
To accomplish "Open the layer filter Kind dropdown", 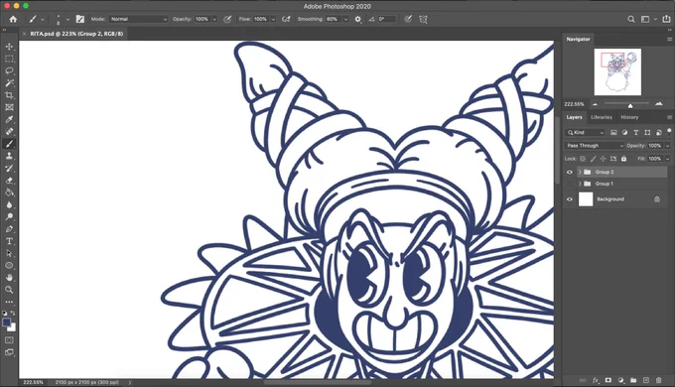I will pos(586,133).
